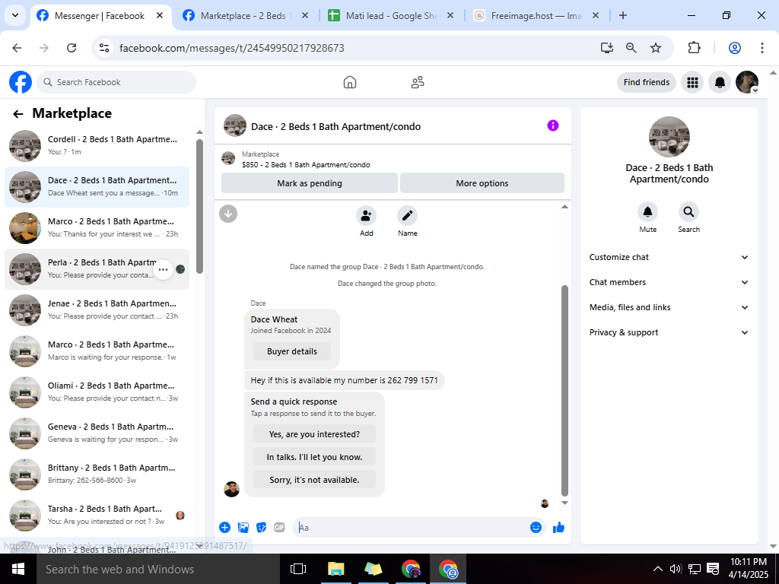Open Chrome zoom magnifier icon
The image size is (779, 584).
point(631,48)
